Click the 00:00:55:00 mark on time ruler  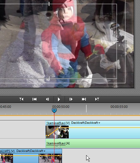tap(119, 107)
